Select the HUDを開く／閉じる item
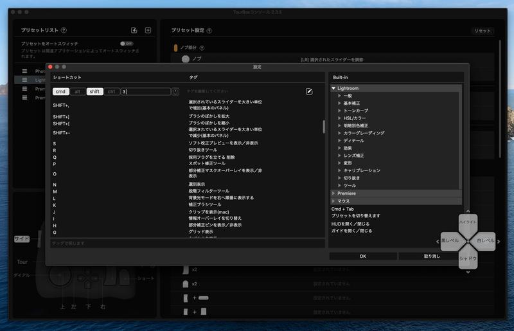This screenshot has height=331, width=514. click(350, 224)
